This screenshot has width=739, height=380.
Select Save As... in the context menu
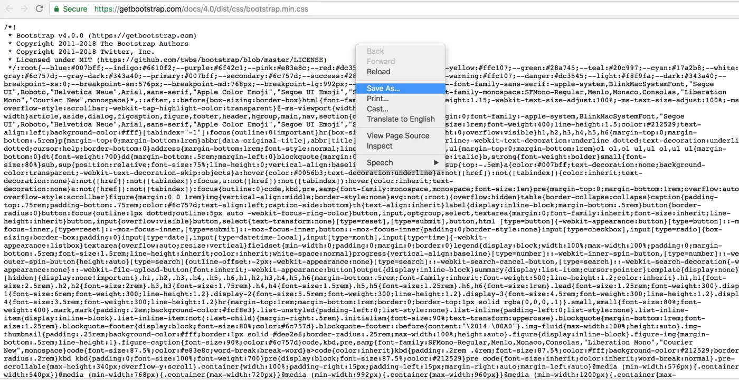pyautogui.click(x=401, y=89)
